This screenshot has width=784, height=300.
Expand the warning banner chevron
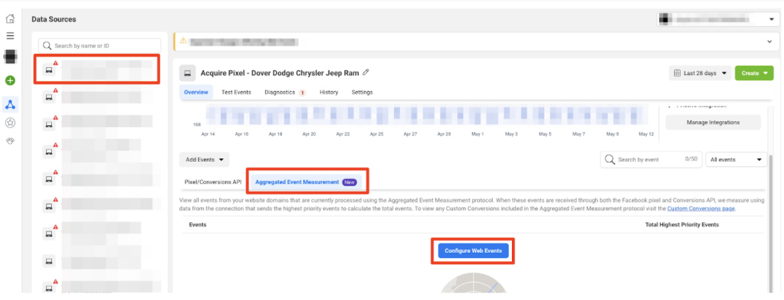click(769, 41)
